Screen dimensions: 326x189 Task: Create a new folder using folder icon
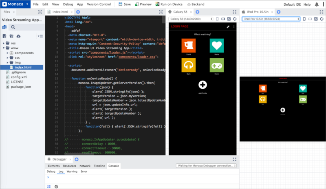coord(11,36)
